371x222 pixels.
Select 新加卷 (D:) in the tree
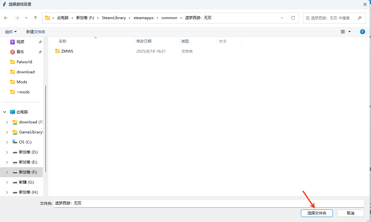click(28, 152)
